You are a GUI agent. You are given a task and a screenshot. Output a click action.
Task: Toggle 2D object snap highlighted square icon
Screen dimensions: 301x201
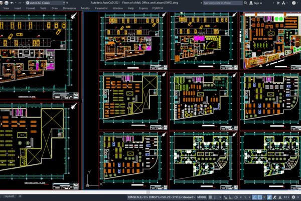pos(260,197)
